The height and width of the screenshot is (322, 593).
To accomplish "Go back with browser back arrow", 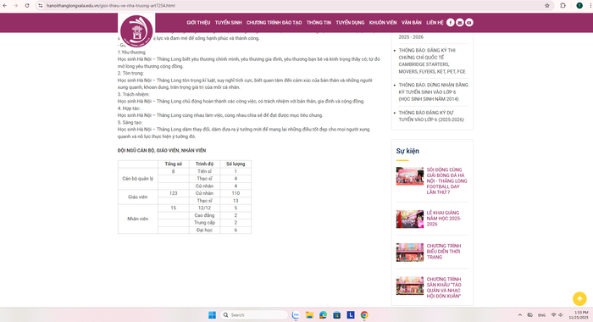I will [4, 6].
